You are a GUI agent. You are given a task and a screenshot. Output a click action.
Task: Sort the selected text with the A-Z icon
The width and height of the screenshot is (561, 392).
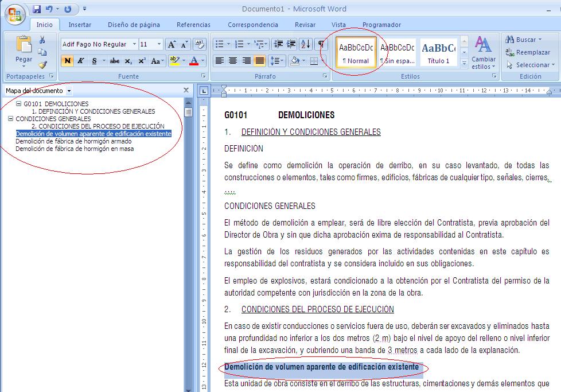(306, 44)
